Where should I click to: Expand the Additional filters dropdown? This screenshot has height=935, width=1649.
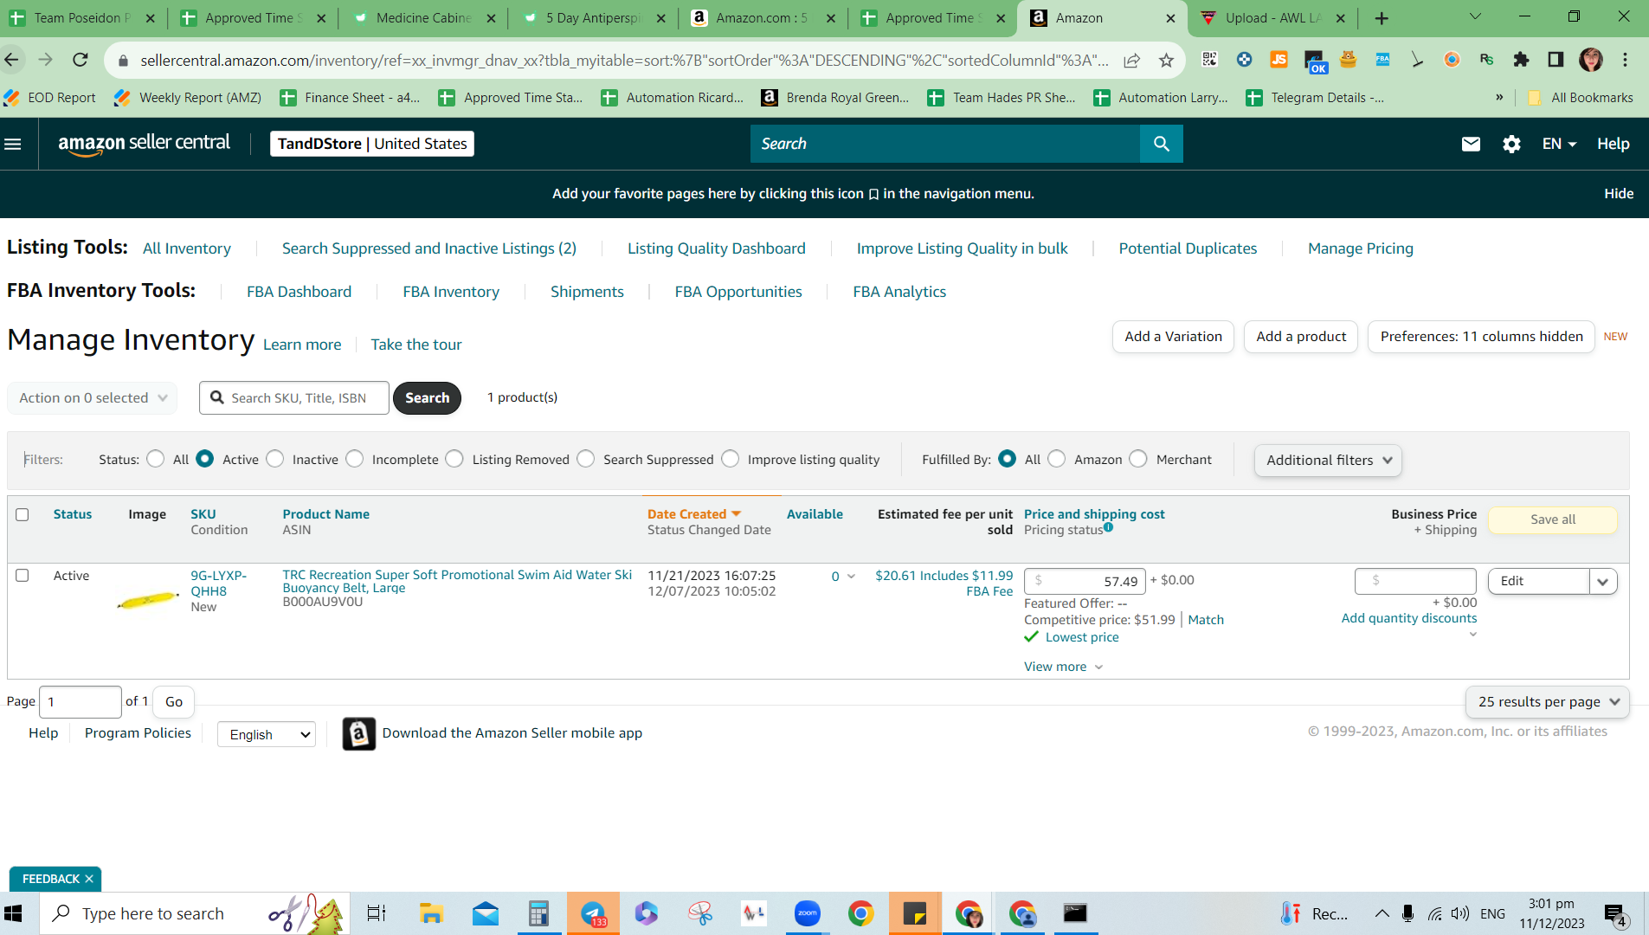pos(1328,460)
